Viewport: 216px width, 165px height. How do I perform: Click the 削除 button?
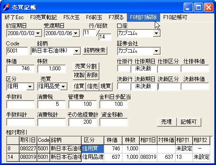pos(92,75)
